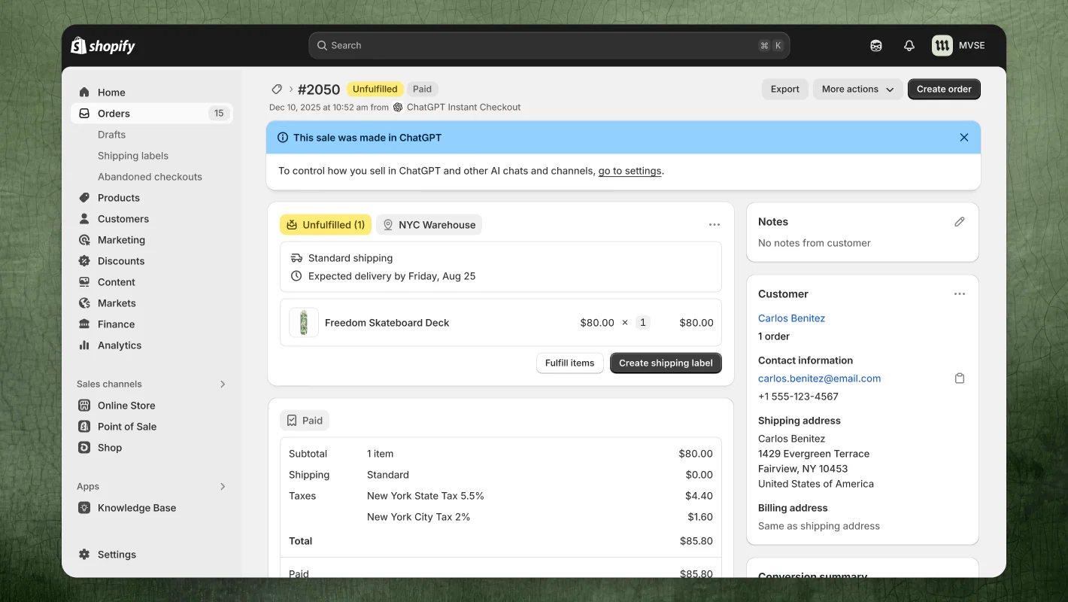The width and height of the screenshot is (1068, 602).
Task: Copy customer email with clipboard icon
Action: 959,378
